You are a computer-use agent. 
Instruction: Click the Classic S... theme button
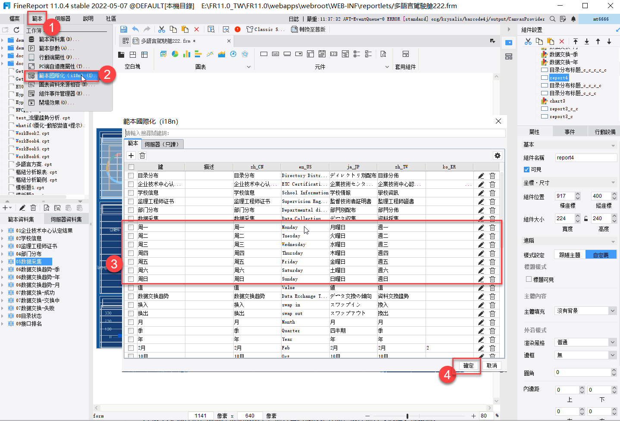pos(265,29)
